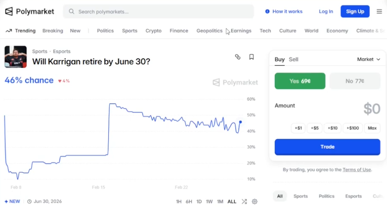Go to the Politics category
The image size is (387, 207).
click(x=106, y=31)
